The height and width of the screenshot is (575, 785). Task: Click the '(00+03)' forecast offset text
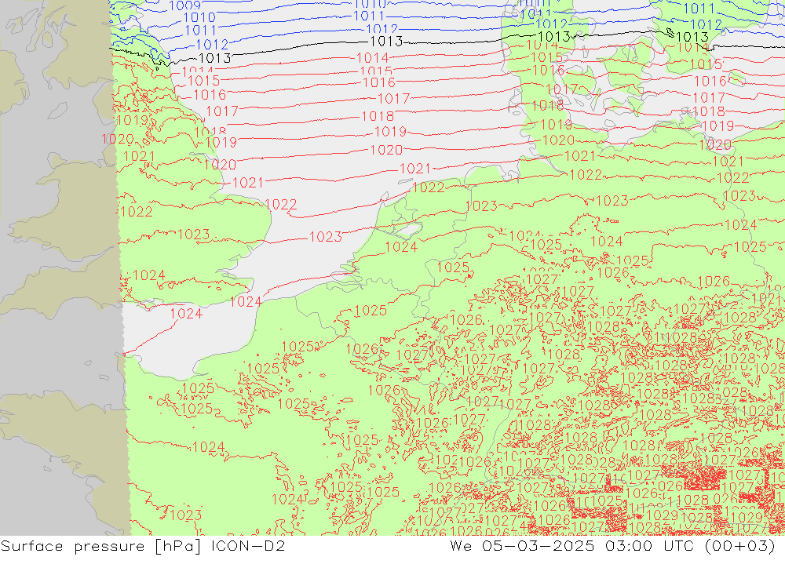[x=739, y=546]
